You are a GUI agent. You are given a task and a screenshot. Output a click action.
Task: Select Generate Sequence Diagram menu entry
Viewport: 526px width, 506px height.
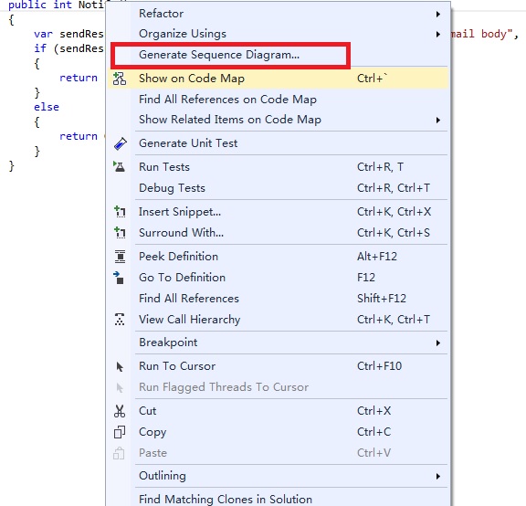219,55
